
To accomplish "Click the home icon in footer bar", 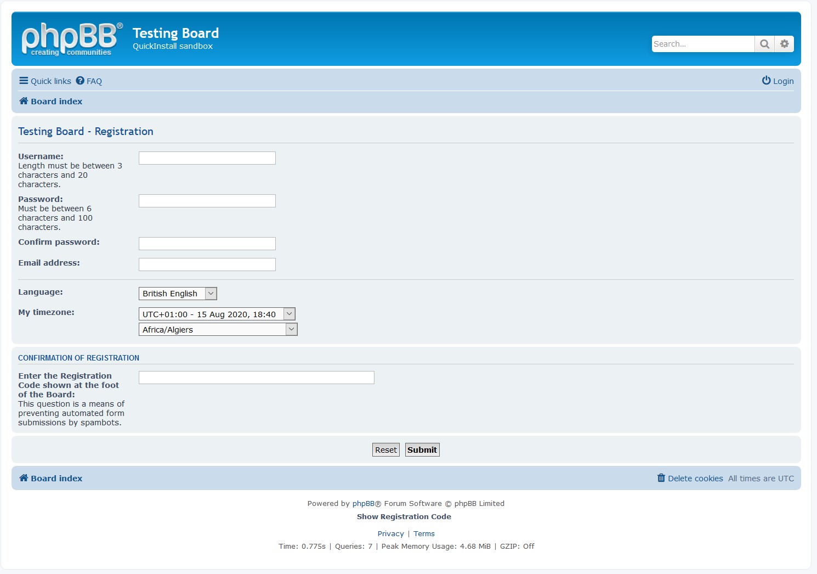I will (x=24, y=478).
